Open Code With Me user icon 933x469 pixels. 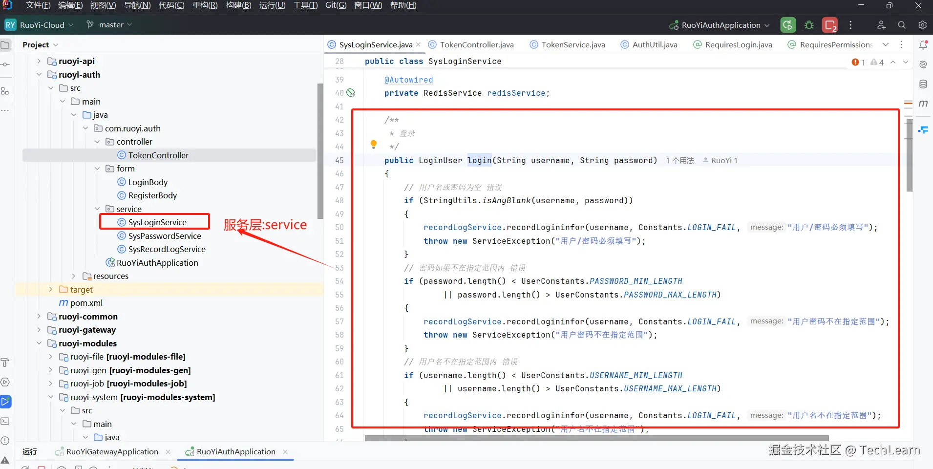881,25
